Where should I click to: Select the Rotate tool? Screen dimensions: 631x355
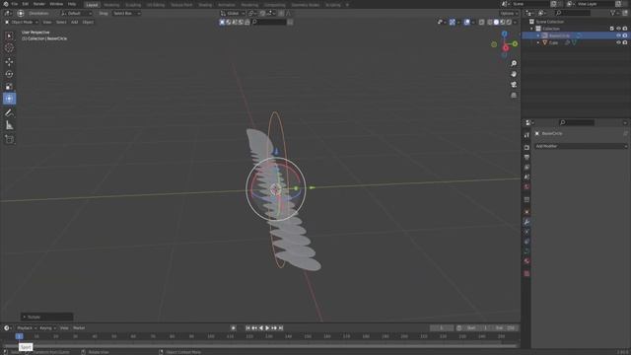(9, 74)
